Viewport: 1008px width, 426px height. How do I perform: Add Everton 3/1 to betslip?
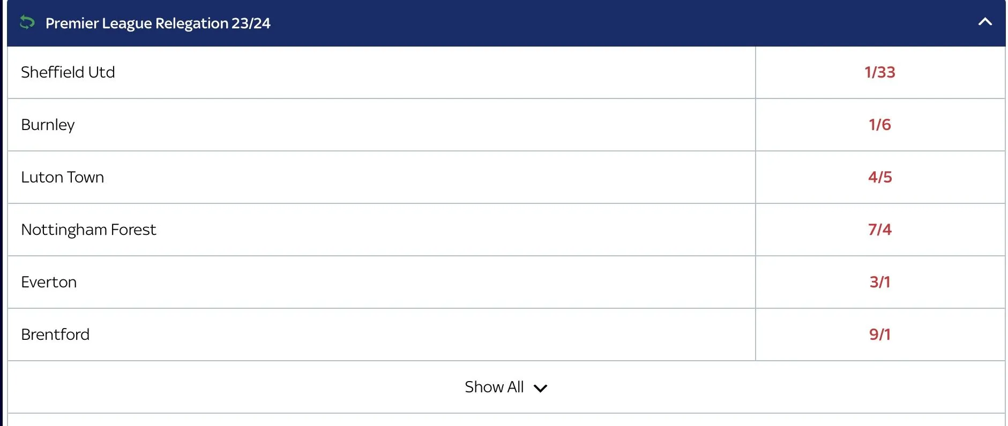pos(879,282)
